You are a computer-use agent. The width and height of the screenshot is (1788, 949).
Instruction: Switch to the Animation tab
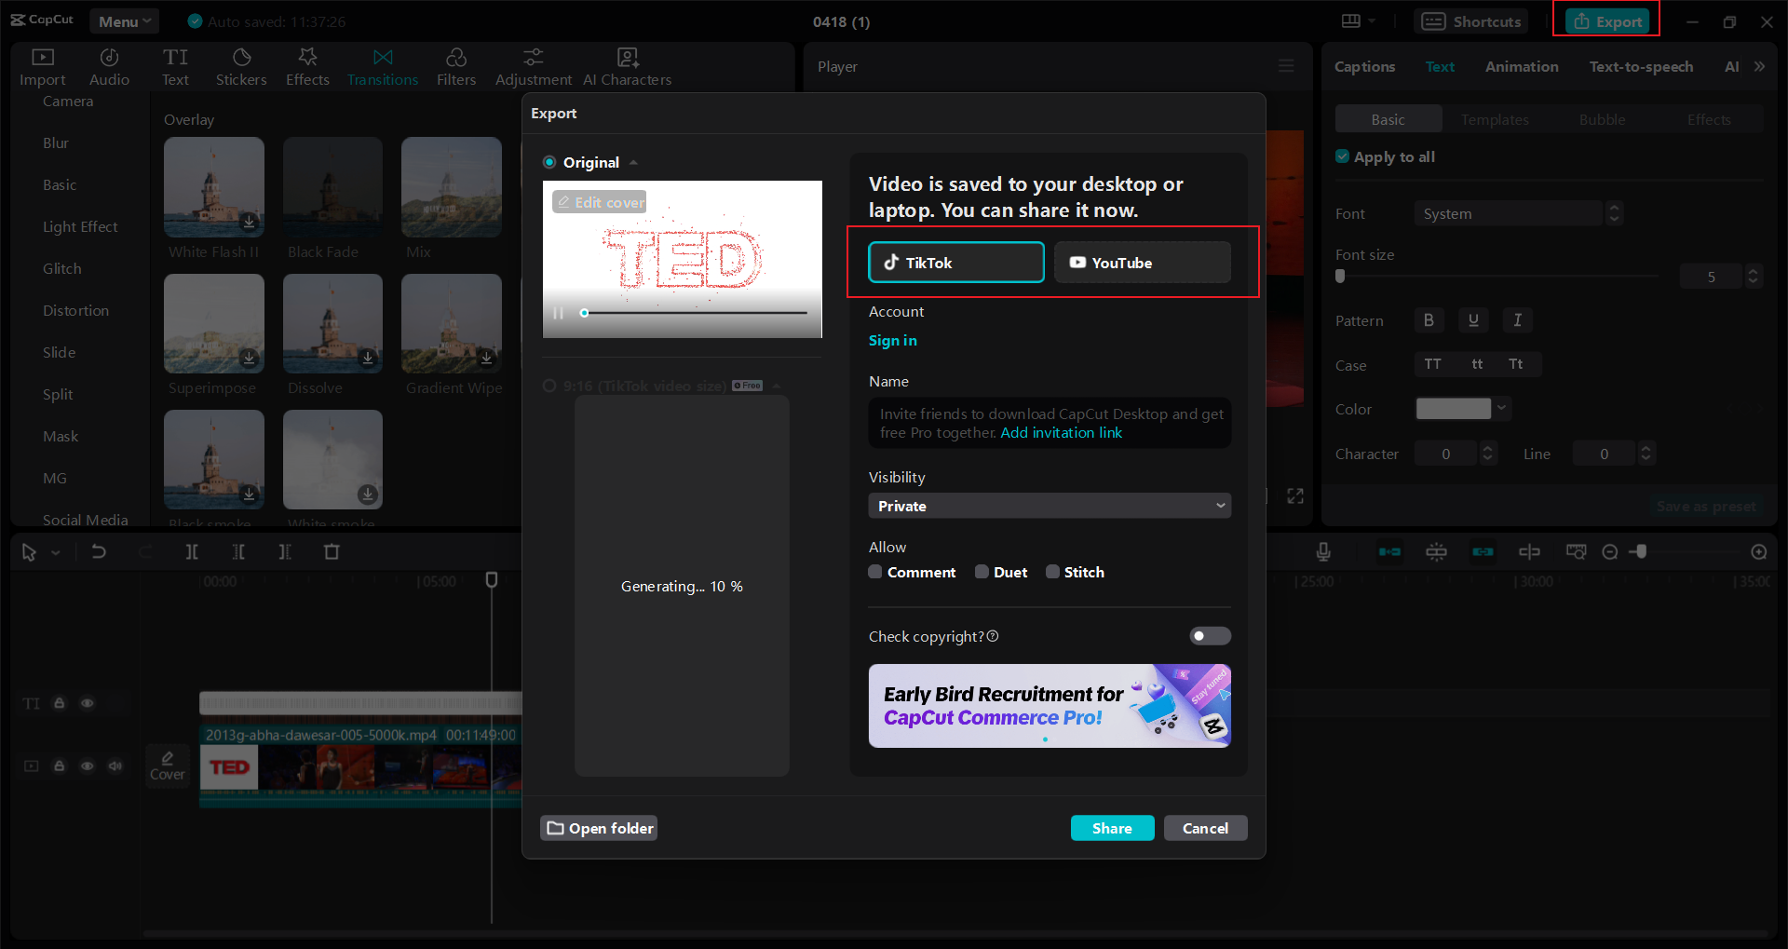(x=1522, y=66)
